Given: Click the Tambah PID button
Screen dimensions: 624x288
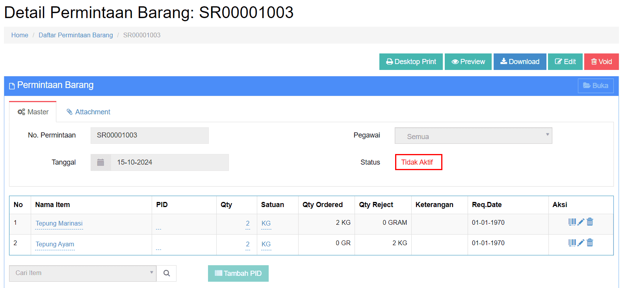Looking at the screenshot, I should (238, 273).
